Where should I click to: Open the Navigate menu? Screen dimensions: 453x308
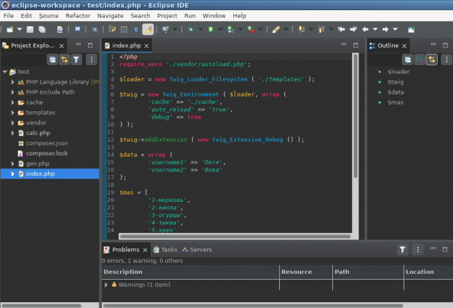tap(111, 16)
